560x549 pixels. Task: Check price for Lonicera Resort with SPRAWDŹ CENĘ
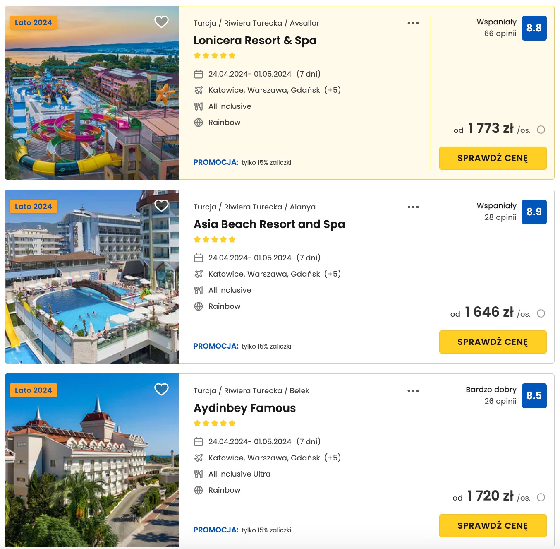tap(493, 158)
